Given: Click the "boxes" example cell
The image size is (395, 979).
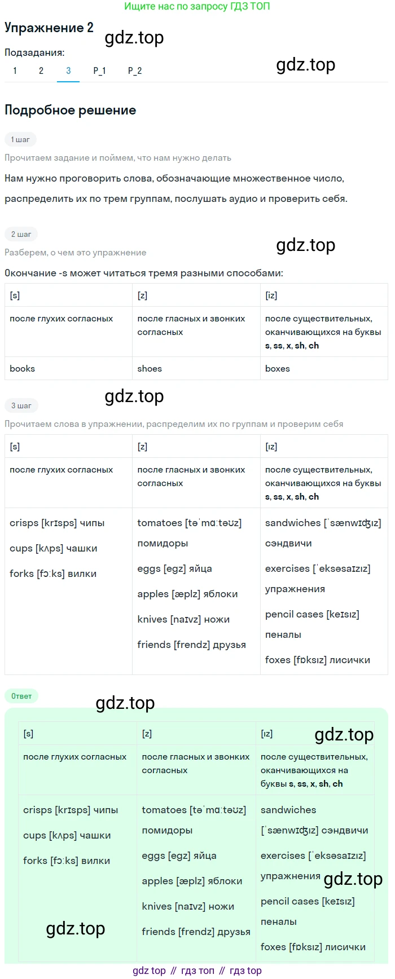Looking at the screenshot, I should click(x=278, y=369).
